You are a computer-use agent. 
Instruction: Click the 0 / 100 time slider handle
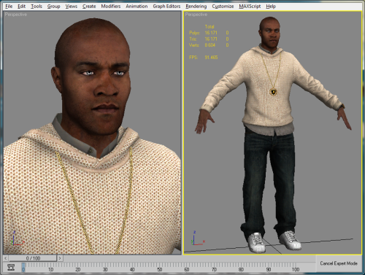pyautogui.click(x=33, y=258)
